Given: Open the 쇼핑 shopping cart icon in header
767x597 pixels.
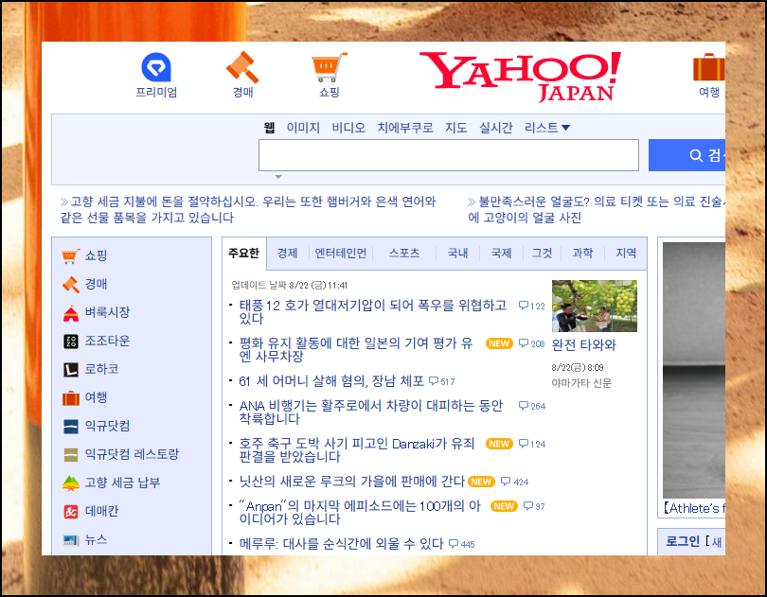Looking at the screenshot, I should (x=330, y=67).
